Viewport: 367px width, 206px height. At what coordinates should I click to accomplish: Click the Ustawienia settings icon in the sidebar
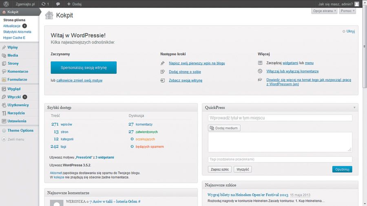pos(4,121)
